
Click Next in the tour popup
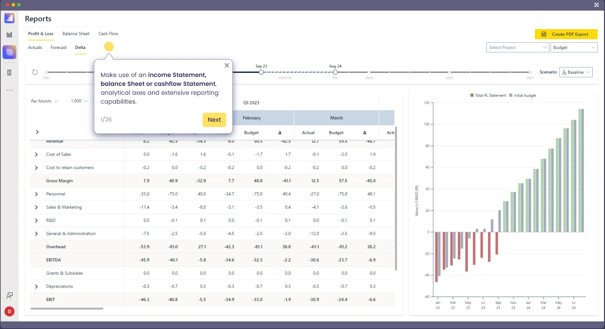coord(214,120)
